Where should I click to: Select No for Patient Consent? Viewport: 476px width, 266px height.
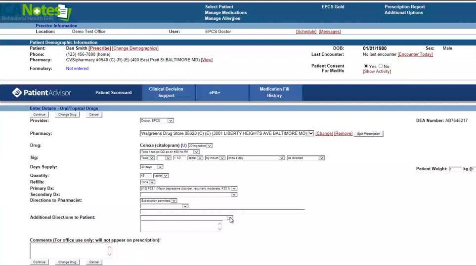(381, 66)
